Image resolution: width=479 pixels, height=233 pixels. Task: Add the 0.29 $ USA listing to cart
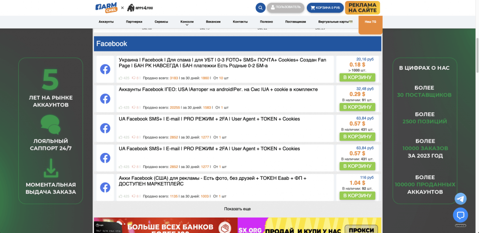click(x=357, y=107)
